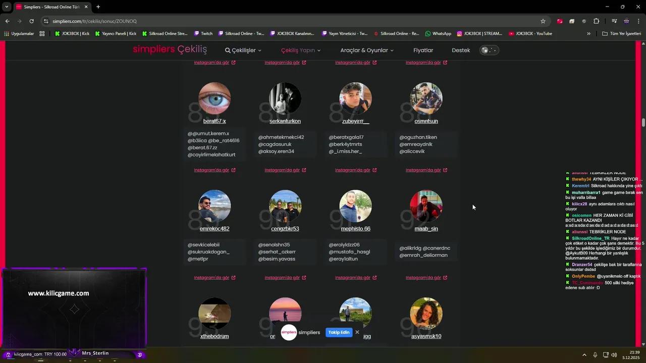Show hidden system tray icons
The width and height of the screenshot is (646, 363).
584,355
